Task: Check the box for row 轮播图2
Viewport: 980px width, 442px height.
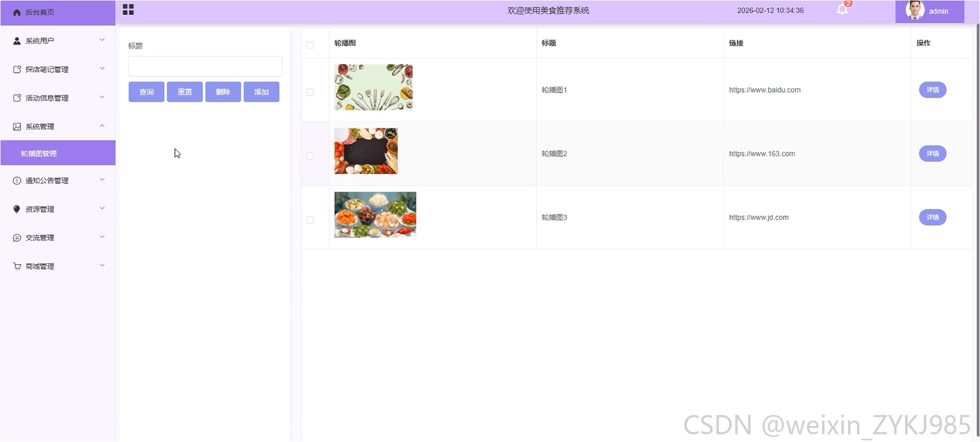Action: (310, 157)
